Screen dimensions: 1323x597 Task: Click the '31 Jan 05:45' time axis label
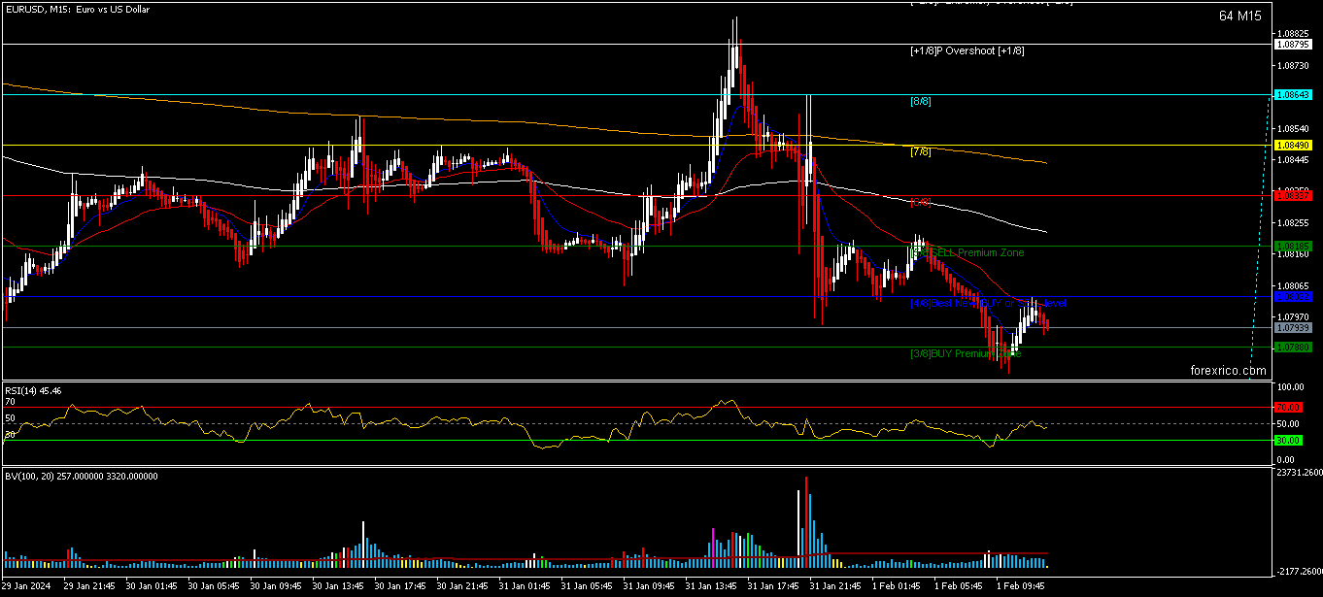pyautogui.click(x=587, y=587)
